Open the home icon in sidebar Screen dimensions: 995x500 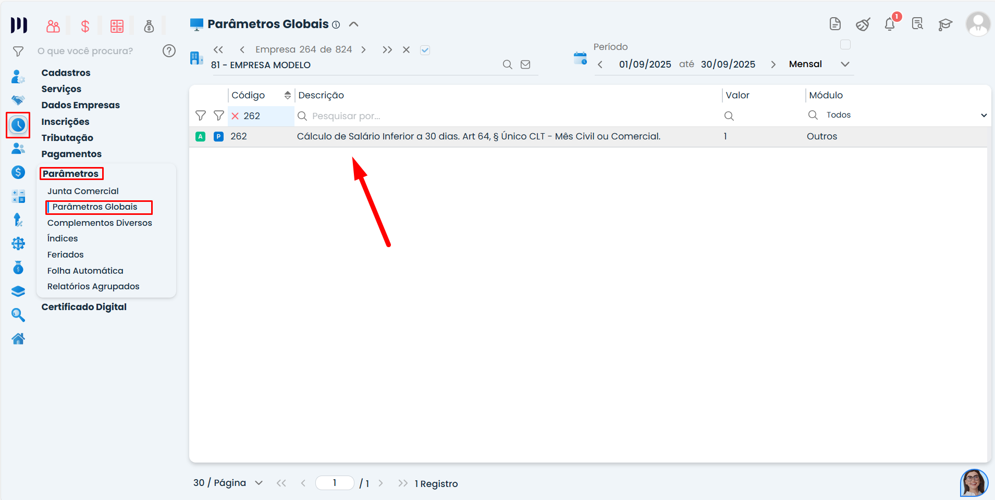click(x=18, y=339)
